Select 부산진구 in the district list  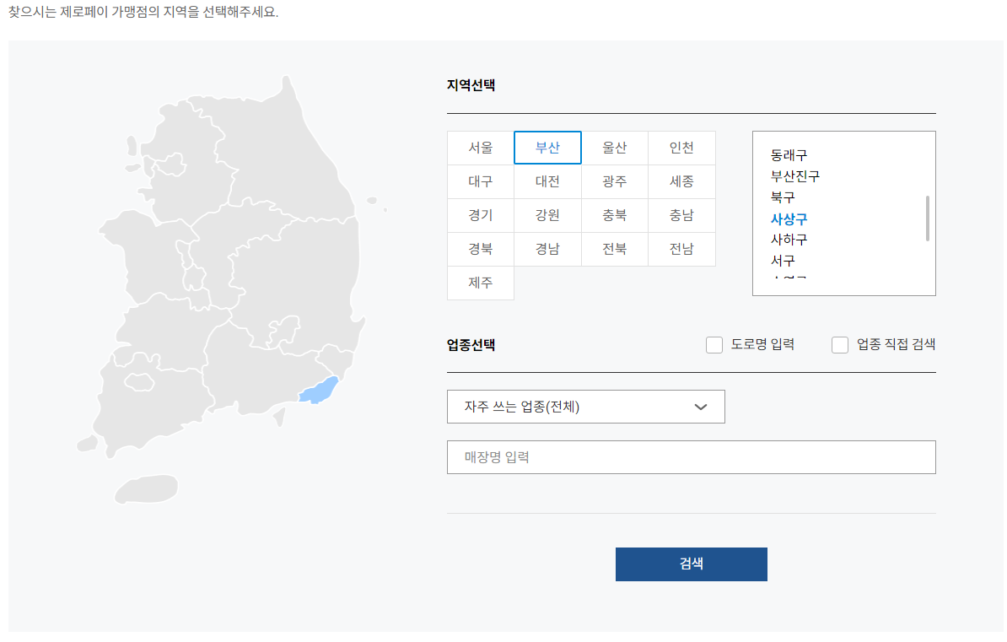point(795,176)
